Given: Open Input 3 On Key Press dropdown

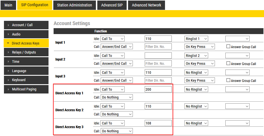Looking at the screenshot, I should click(200, 81).
